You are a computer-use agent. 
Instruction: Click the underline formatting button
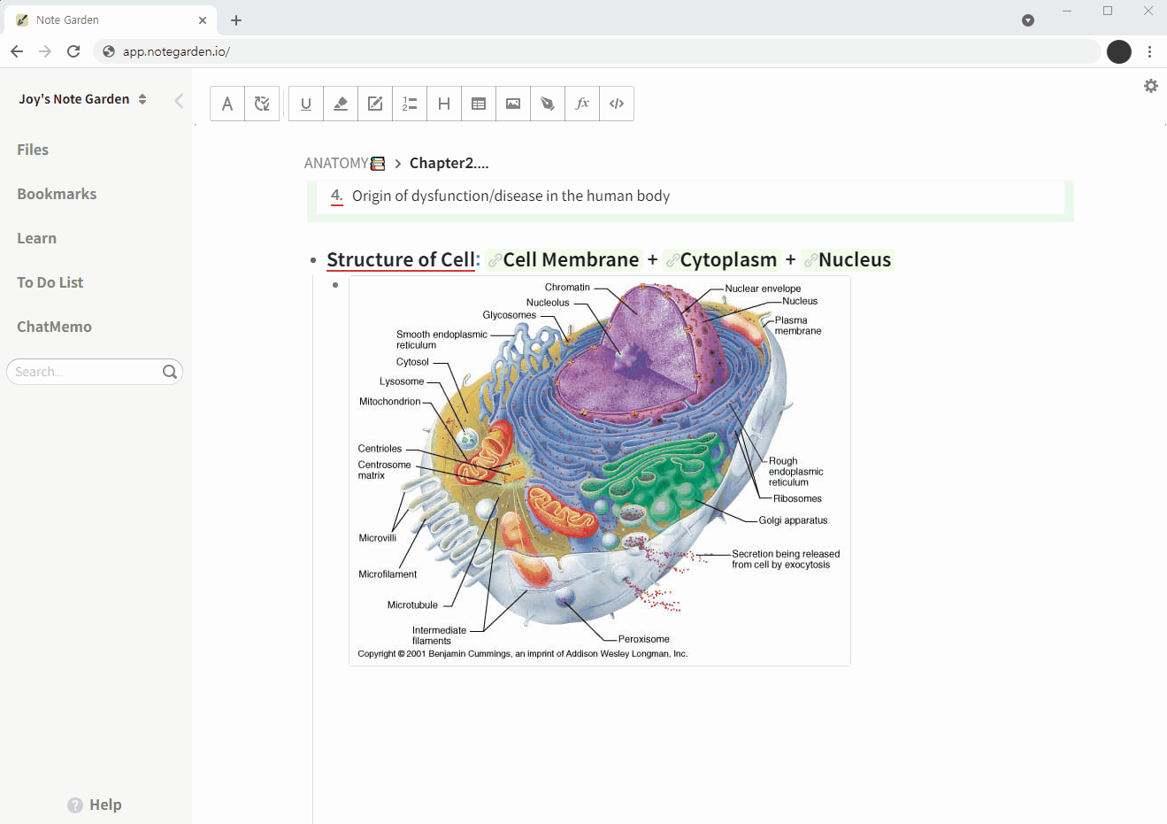[306, 104]
